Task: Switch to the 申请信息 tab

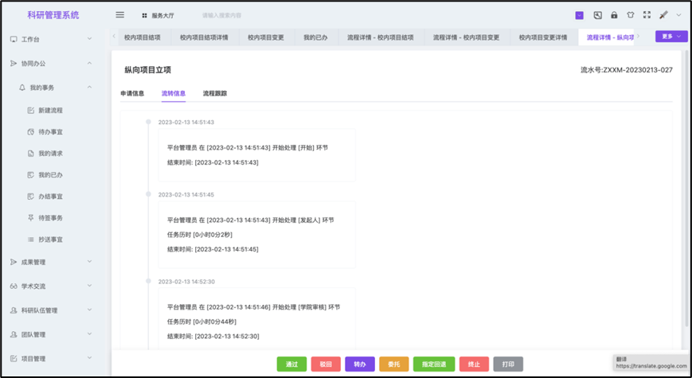Action: pyautogui.click(x=132, y=93)
